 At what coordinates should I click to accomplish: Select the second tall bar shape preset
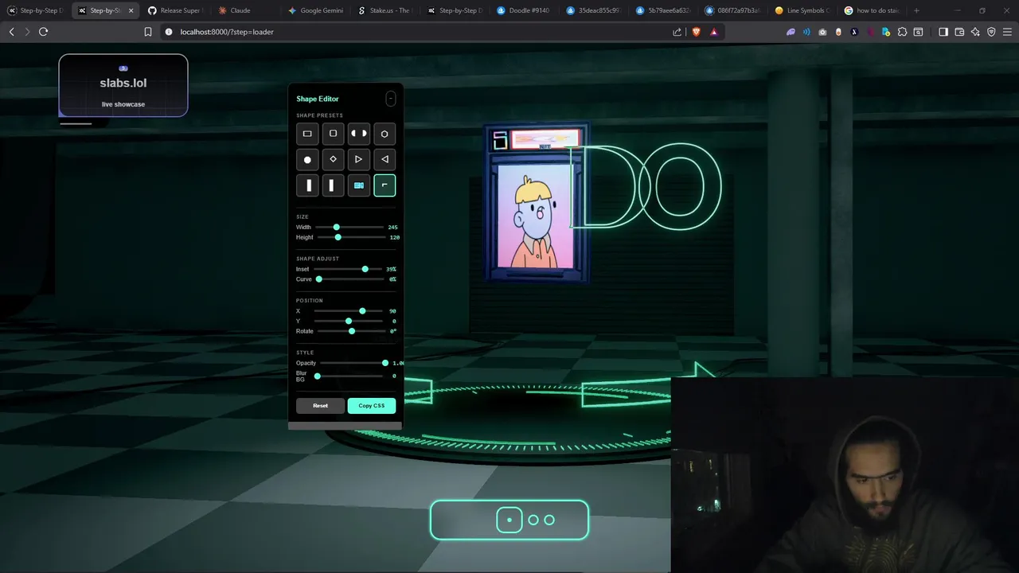(333, 185)
